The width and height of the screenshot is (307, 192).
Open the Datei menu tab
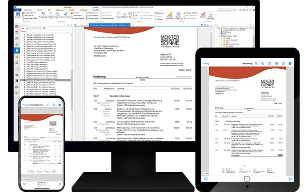tap(18, 10)
